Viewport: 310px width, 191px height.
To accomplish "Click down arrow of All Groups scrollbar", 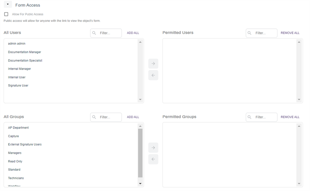I will pyautogui.click(x=140, y=184).
